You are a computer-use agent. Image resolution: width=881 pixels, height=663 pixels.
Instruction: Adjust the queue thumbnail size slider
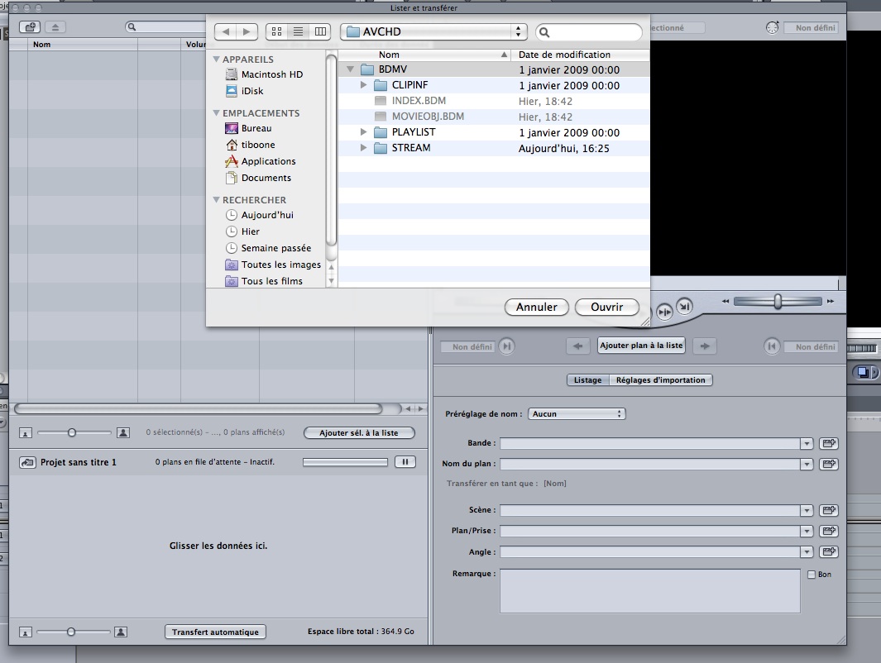tap(71, 632)
